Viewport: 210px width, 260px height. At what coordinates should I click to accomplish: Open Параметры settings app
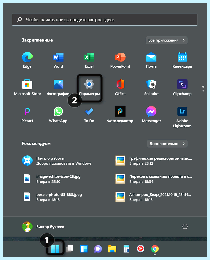coord(89,87)
